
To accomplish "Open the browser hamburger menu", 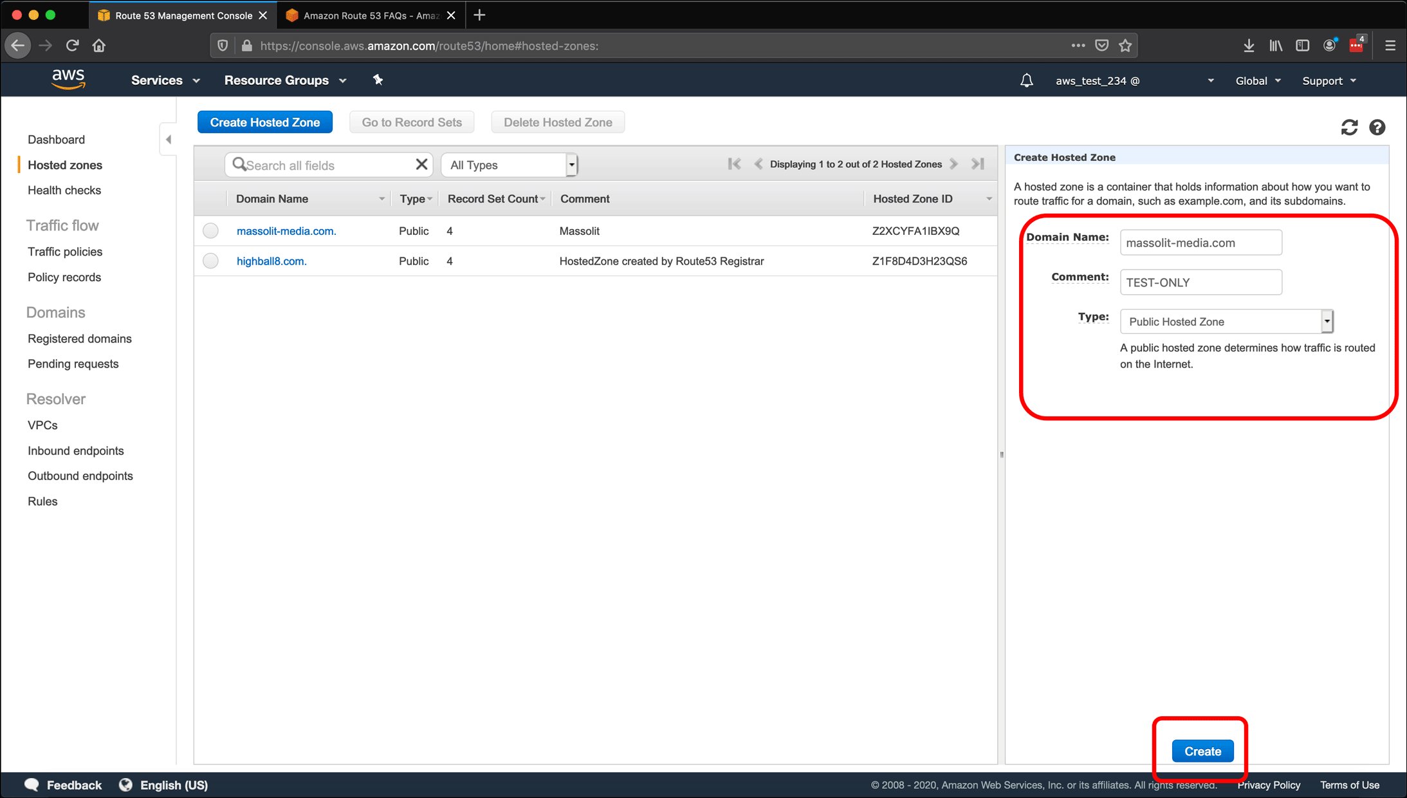I will pos(1390,46).
